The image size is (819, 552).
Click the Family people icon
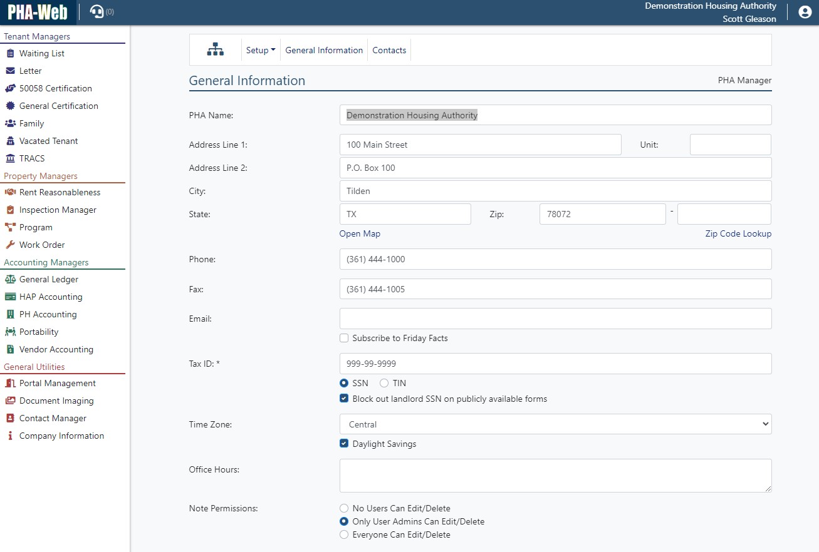tap(10, 124)
